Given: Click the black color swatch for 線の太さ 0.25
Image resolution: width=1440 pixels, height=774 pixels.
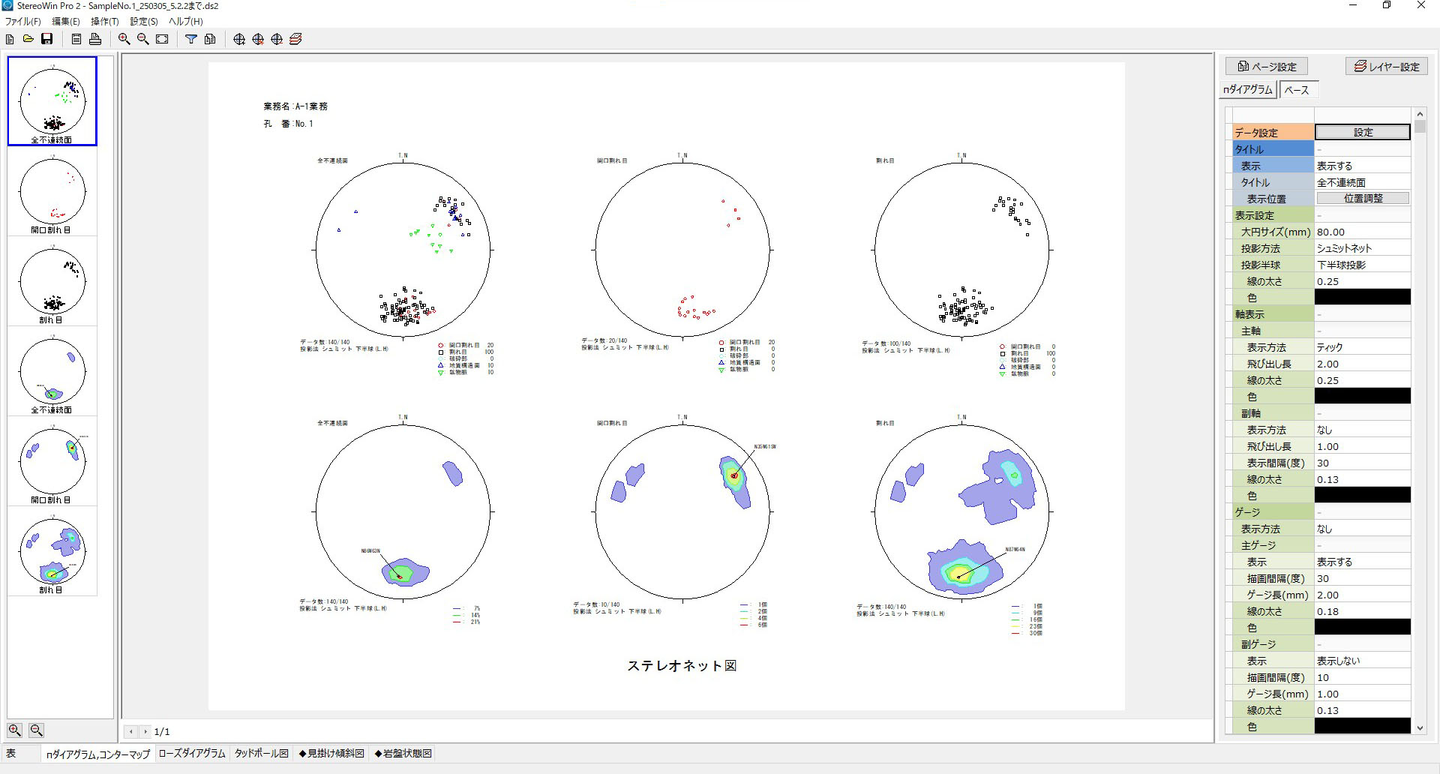Looking at the screenshot, I should pos(1363,297).
